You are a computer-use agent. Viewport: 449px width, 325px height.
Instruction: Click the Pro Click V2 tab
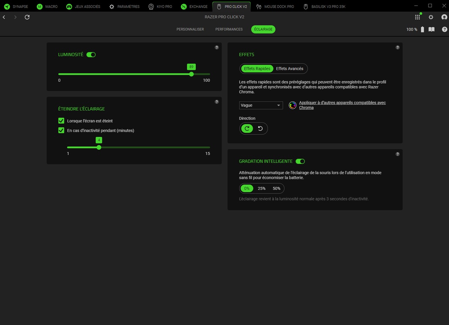232,7
